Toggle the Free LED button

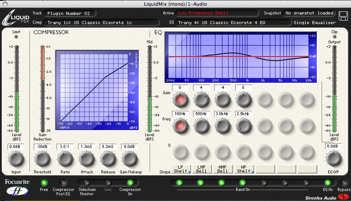coord(44,183)
